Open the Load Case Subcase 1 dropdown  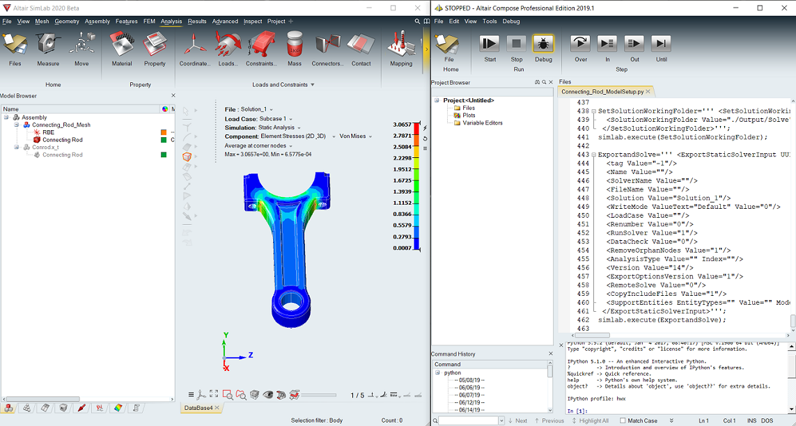coord(276,119)
